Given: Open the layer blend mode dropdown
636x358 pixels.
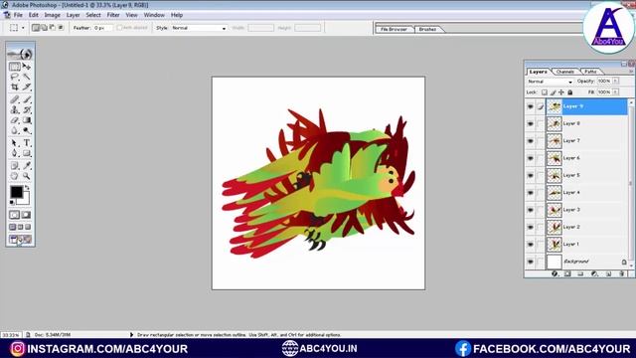Looking at the screenshot, I should point(550,82).
